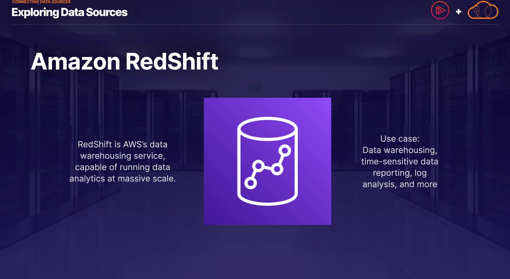This screenshot has height=279, width=510.
Task: Click the "capable of running data" text line
Action: [122, 167]
